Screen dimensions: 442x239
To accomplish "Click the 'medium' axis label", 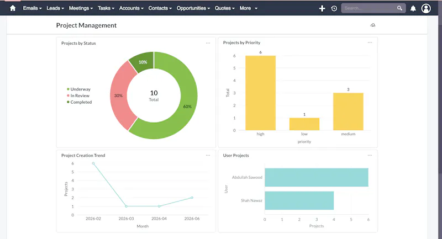I will coord(348,134).
